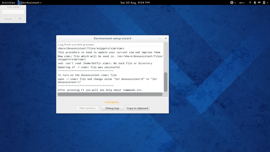Click the Log from current process header

pos(76,44)
